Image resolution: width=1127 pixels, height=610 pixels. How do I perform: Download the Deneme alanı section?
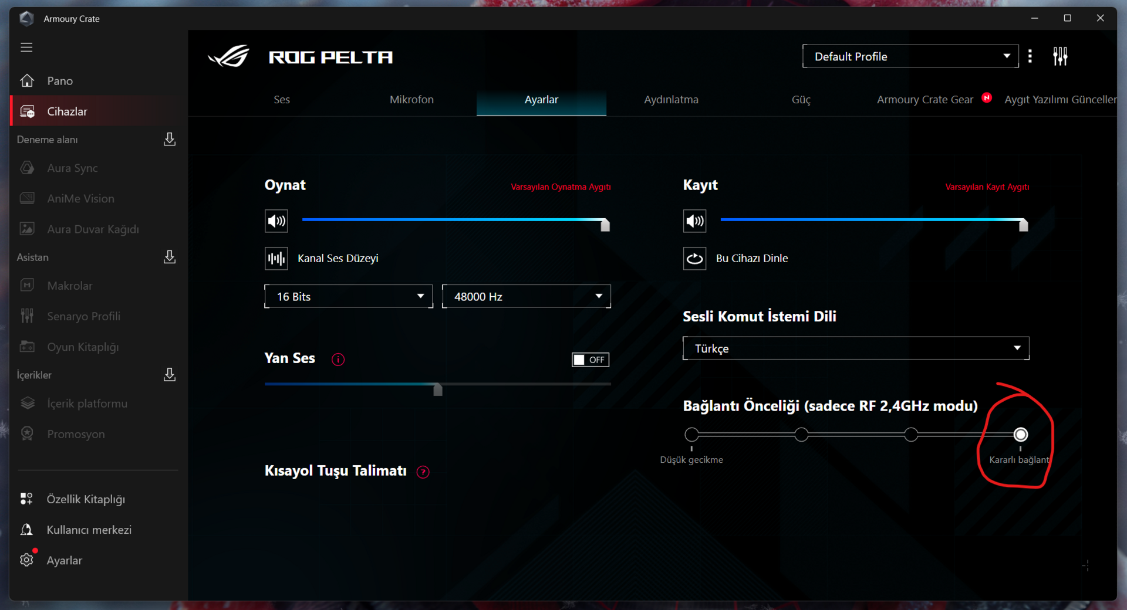(170, 139)
